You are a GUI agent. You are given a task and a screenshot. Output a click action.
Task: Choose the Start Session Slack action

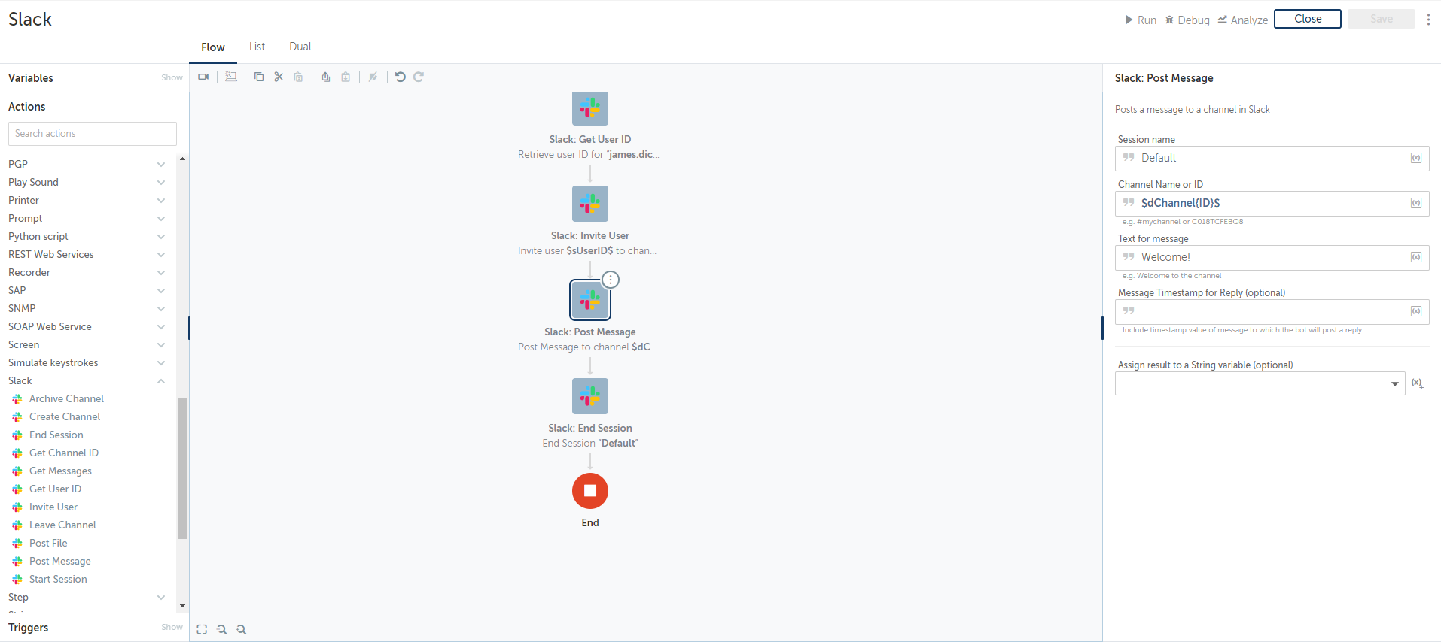tap(58, 579)
